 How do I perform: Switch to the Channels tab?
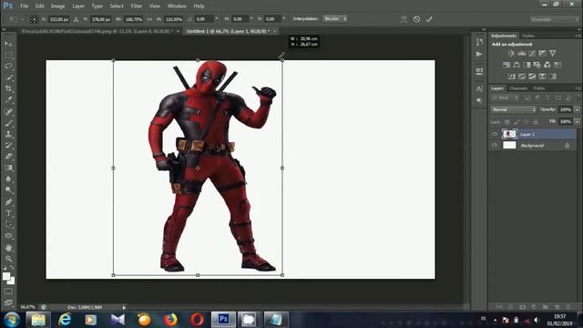click(x=518, y=88)
